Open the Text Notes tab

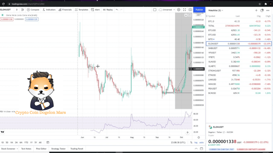(26, 149)
